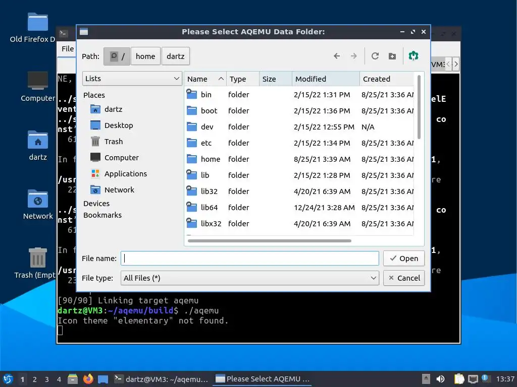Click the 'N/A' created value
This screenshot has width=517, height=387.
(368, 127)
